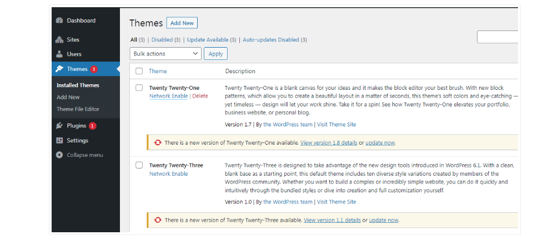This screenshot has width=548, height=240.
Task: Check the Twenty Twenty-One theme checkbox
Action: pos(139,88)
